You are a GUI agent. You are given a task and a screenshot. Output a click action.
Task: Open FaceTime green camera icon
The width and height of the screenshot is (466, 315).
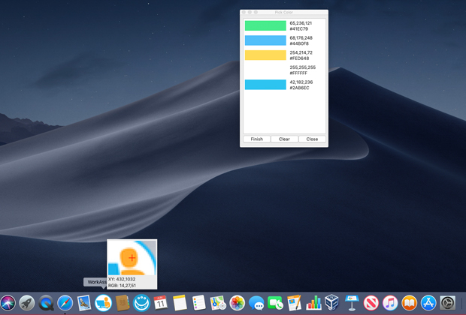point(276,303)
